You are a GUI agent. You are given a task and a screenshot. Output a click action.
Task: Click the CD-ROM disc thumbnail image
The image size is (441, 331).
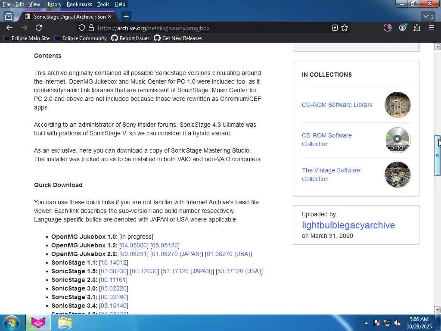click(398, 140)
